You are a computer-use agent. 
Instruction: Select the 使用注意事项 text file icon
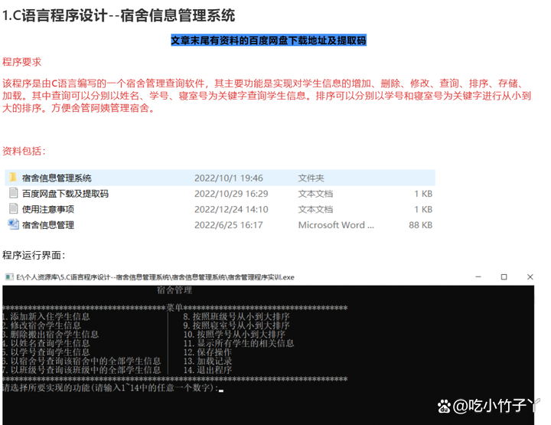tap(13, 209)
